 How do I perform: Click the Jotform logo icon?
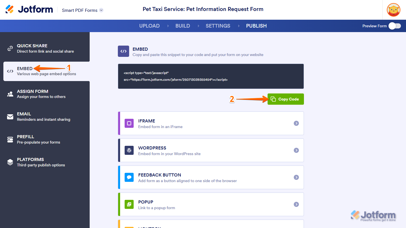[x=10, y=9]
